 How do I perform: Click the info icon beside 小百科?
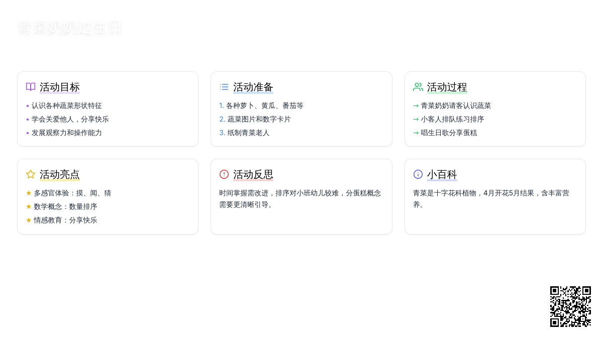click(418, 174)
